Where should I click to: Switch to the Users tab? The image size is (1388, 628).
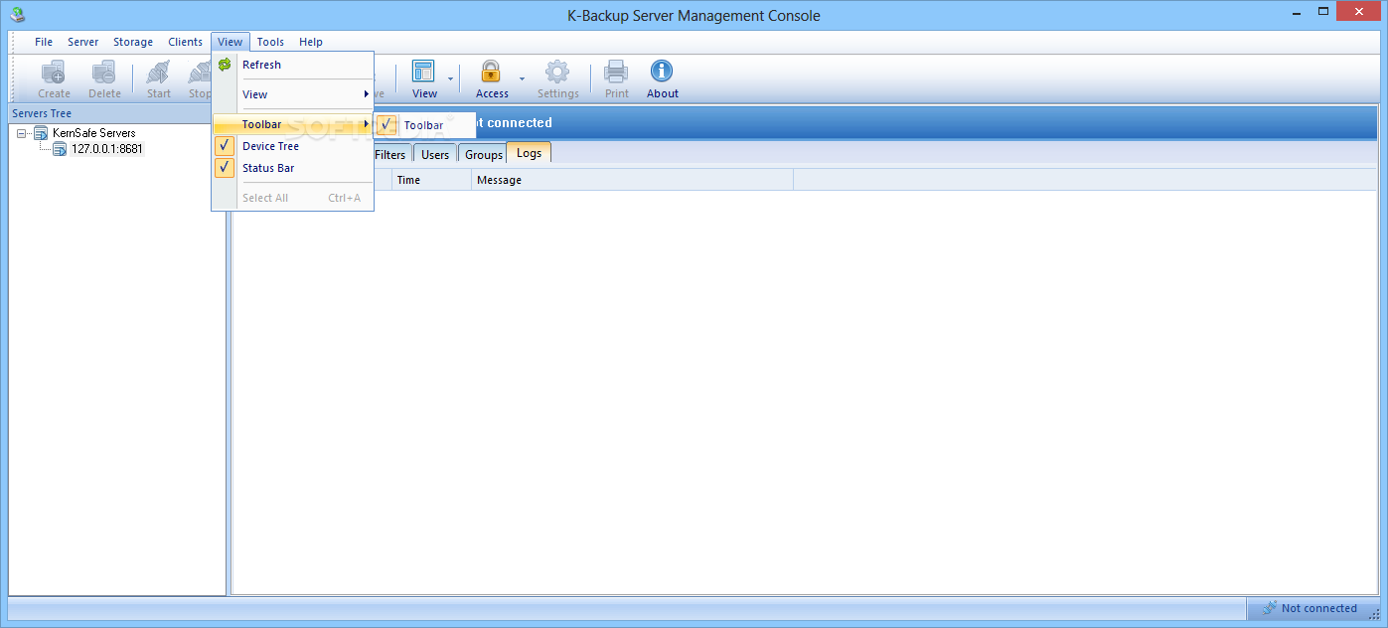click(435, 155)
